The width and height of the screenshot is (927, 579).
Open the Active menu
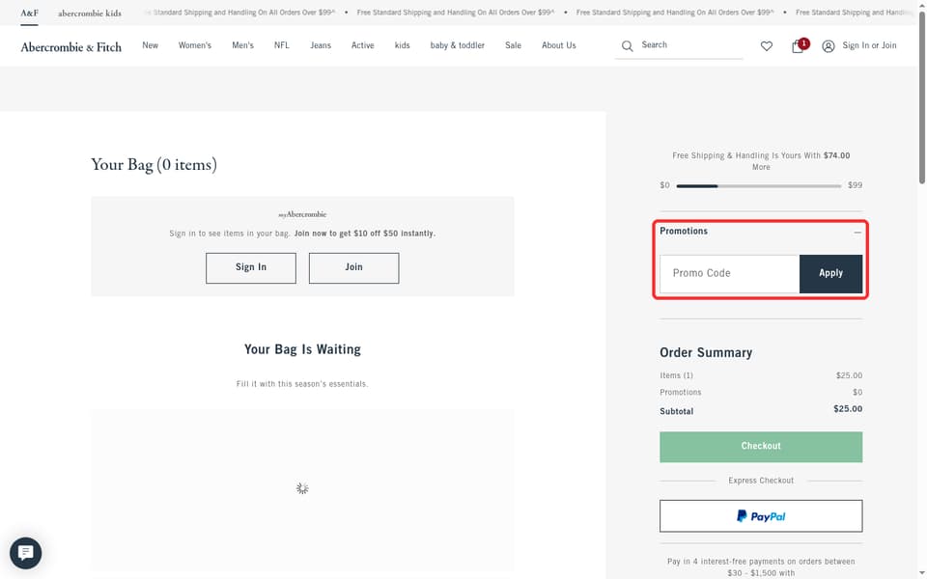[x=362, y=45]
